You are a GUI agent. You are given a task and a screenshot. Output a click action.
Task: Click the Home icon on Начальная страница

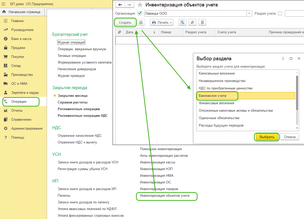coord(4,12)
